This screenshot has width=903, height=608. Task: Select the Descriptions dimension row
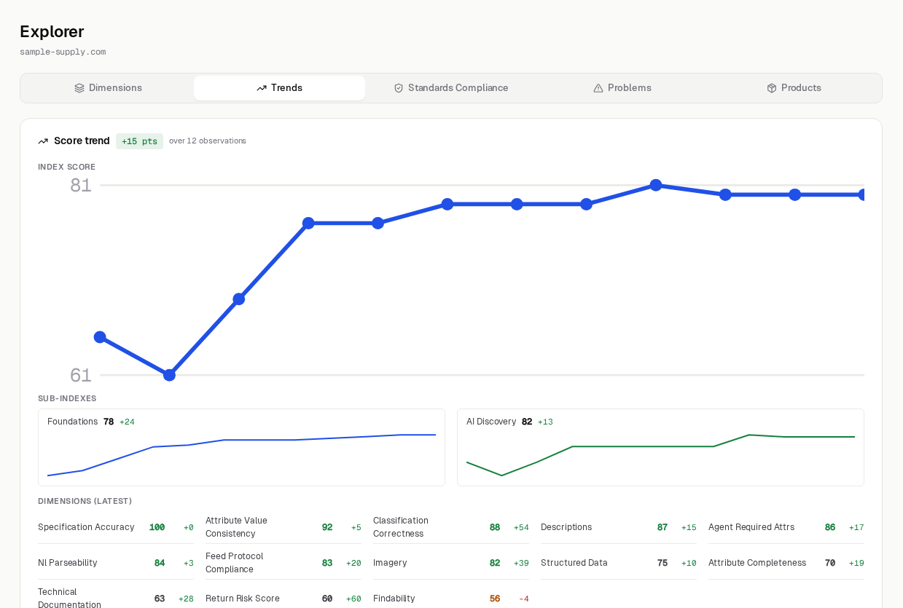tap(619, 527)
